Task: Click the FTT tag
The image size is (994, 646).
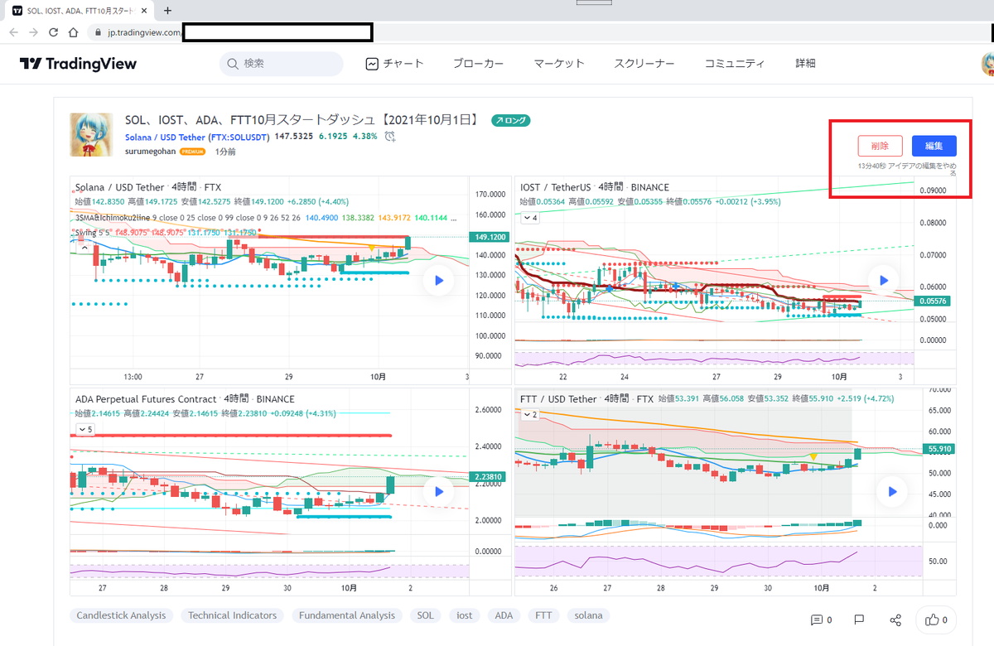Action: [x=543, y=615]
